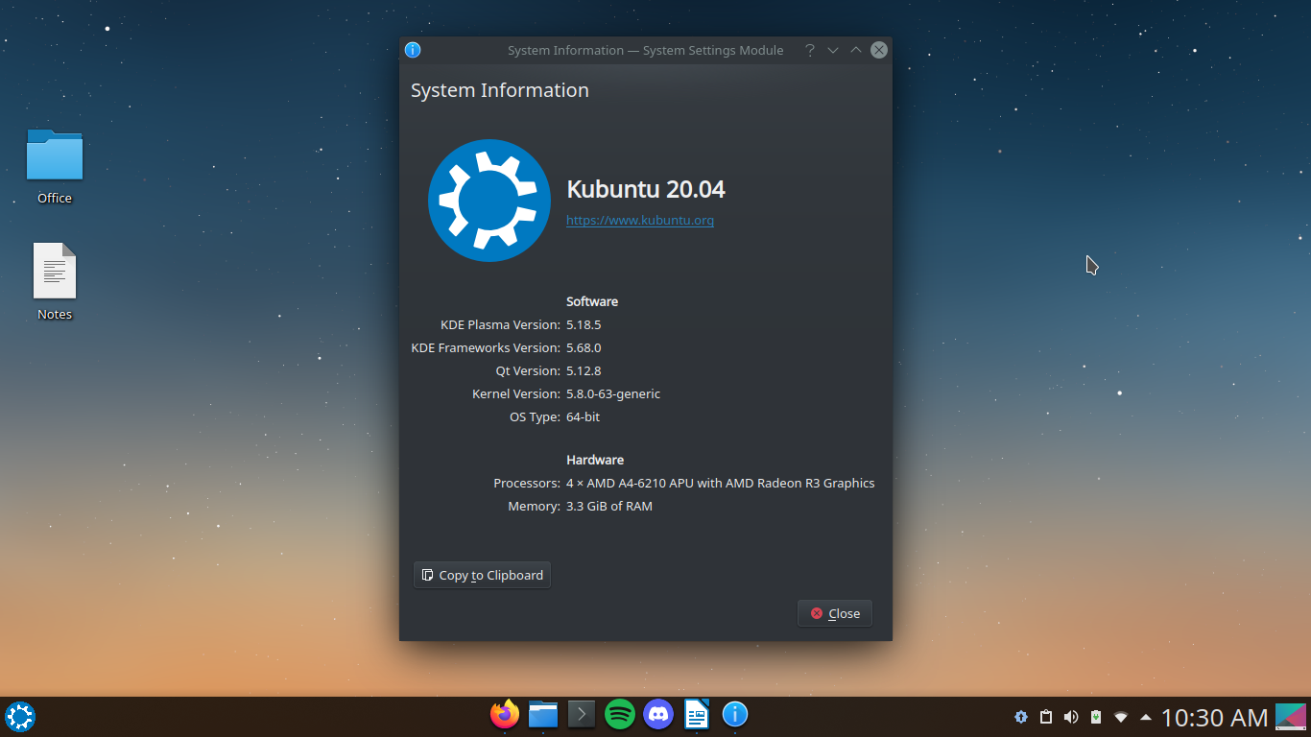Close window using title bar X
Screen dimensions: 1311x737
pos(879,50)
